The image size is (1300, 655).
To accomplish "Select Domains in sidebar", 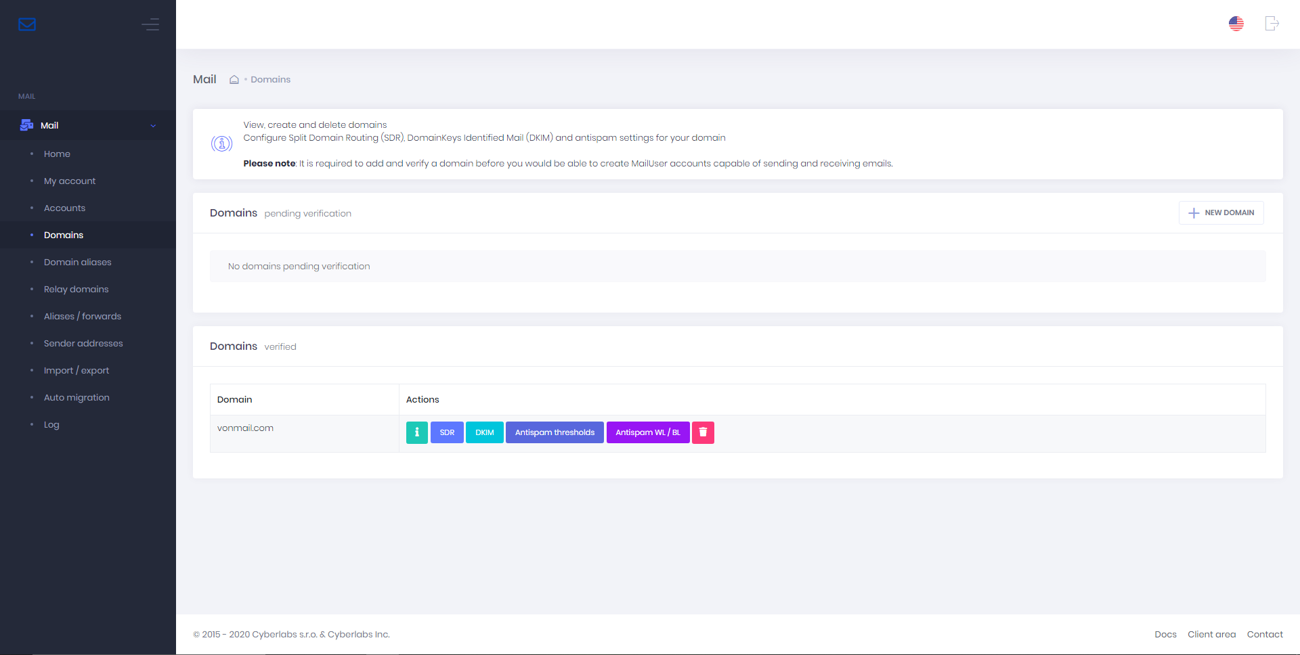I will tap(64, 235).
